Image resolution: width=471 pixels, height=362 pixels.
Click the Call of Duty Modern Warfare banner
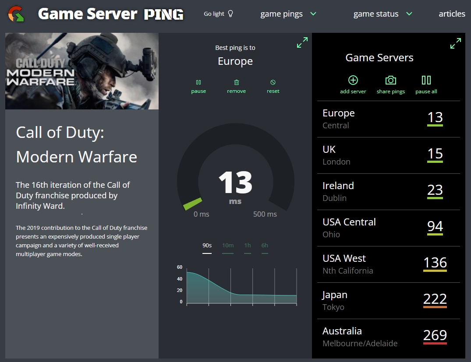81,71
